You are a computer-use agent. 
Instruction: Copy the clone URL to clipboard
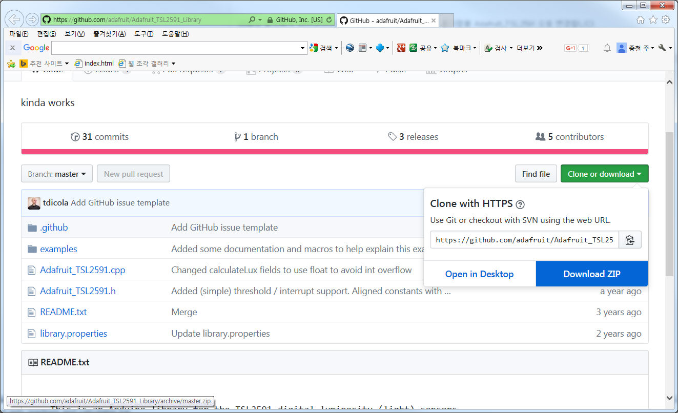630,240
